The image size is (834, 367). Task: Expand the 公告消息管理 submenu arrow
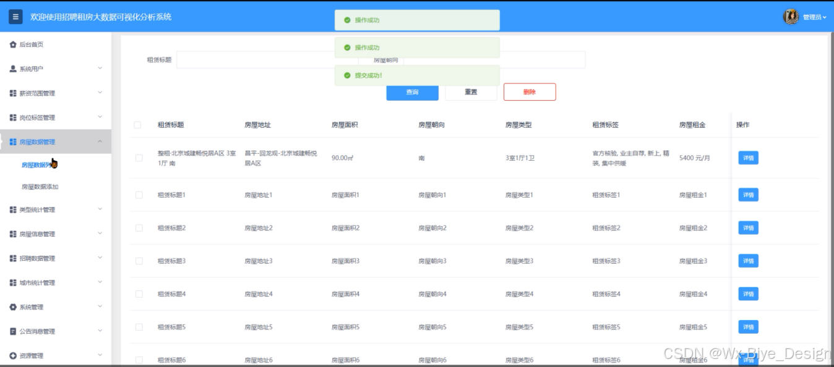pyautogui.click(x=100, y=331)
